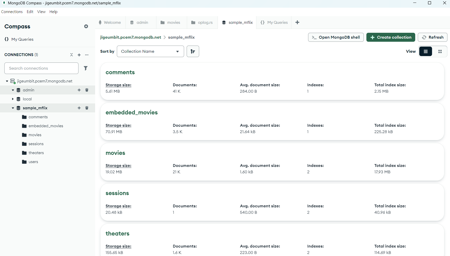Click sample_mflix breadcrumb text
The height and width of the screenshot is (256, 450).
181,37
